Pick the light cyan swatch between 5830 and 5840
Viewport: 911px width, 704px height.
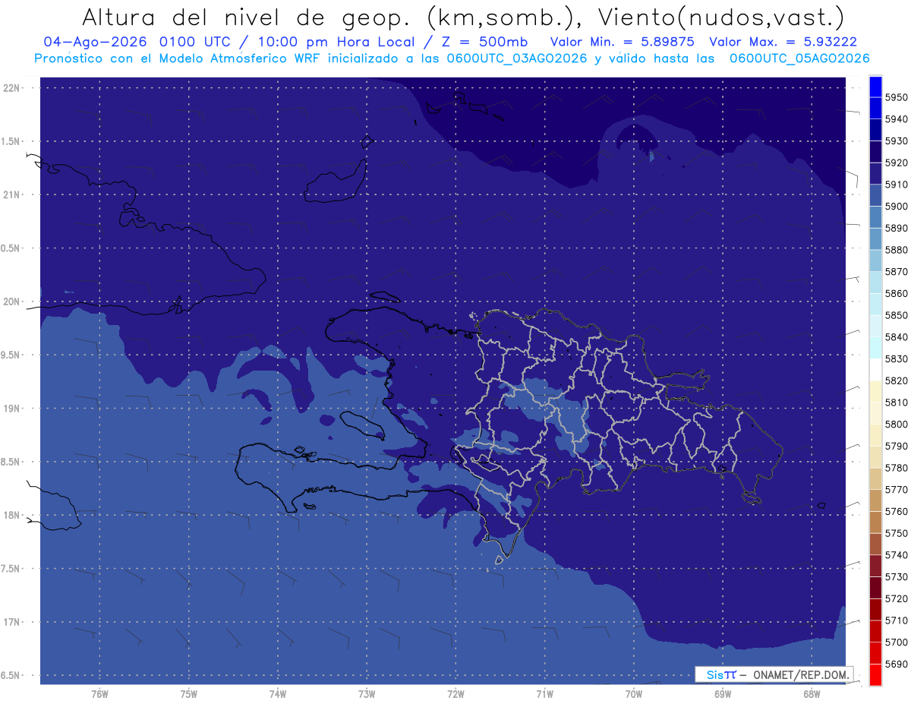[x=875, y=348]
